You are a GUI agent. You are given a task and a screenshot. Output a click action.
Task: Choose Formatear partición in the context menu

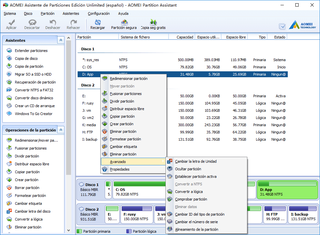(134, 139)
